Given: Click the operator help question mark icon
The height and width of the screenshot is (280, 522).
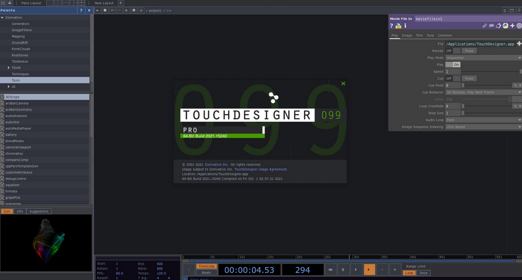Looking at the screenshot, I should coord(392,26).
